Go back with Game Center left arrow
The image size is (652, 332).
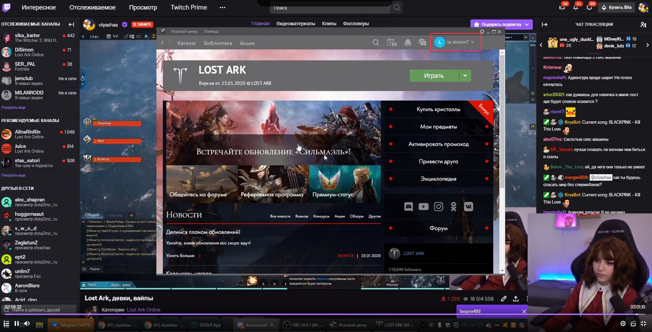tap(162, 43)
